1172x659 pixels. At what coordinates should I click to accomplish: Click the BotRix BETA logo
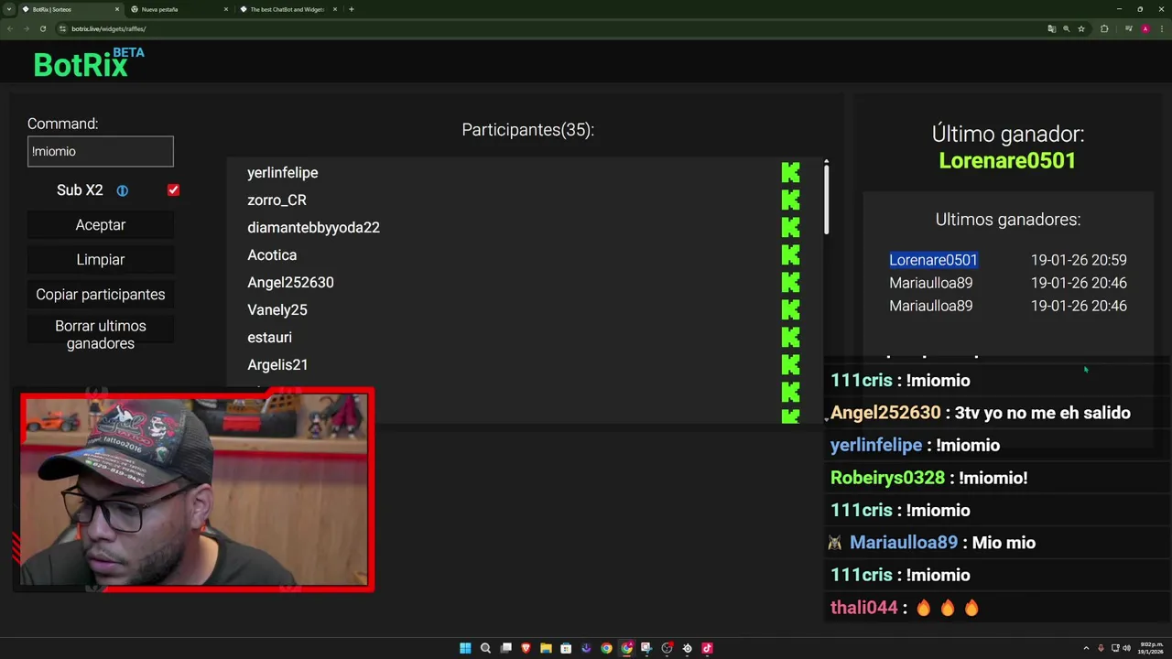click(x=89, y=62)
